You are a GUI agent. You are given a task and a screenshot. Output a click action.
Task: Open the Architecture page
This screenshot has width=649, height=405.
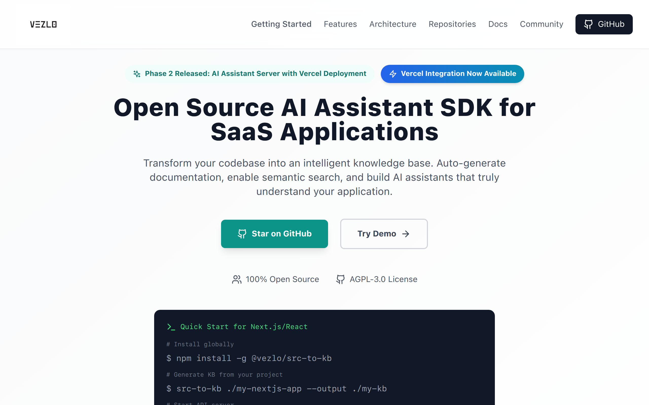[x=393, y=24]
